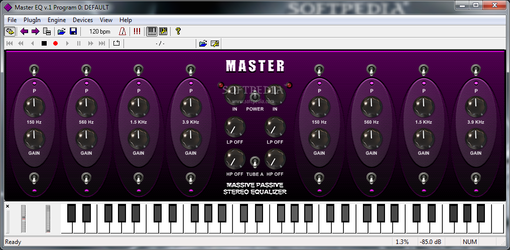Toggle loop mode icon in transport bar

pos(116,43)
